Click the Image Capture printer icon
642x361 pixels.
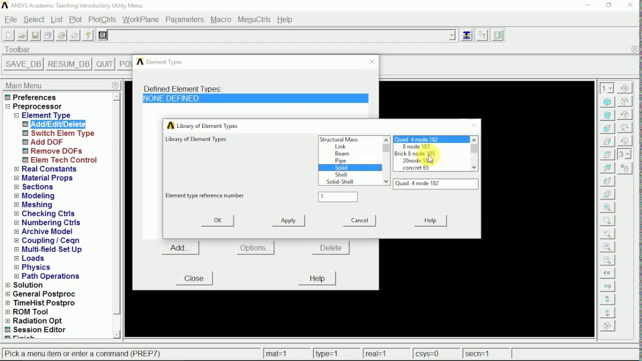[61, 36]
